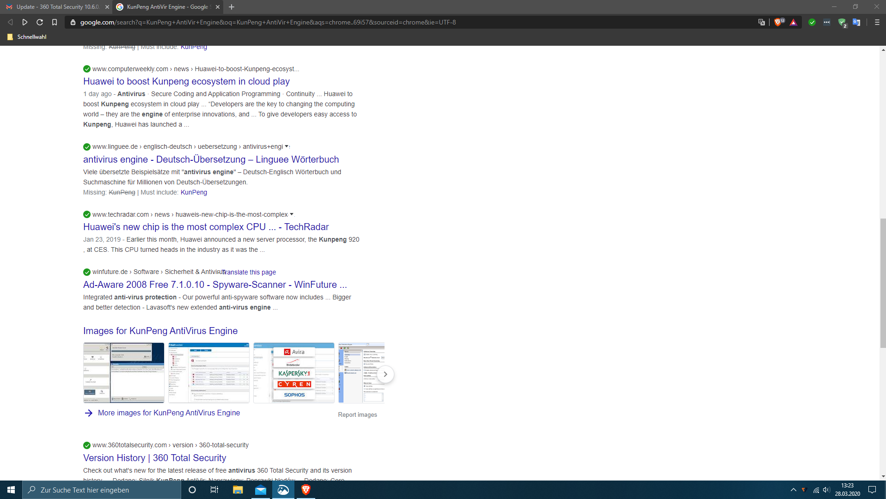Screen dimensions: 886x499
Task: Open the Windows notification center
Action: (872, 490)
